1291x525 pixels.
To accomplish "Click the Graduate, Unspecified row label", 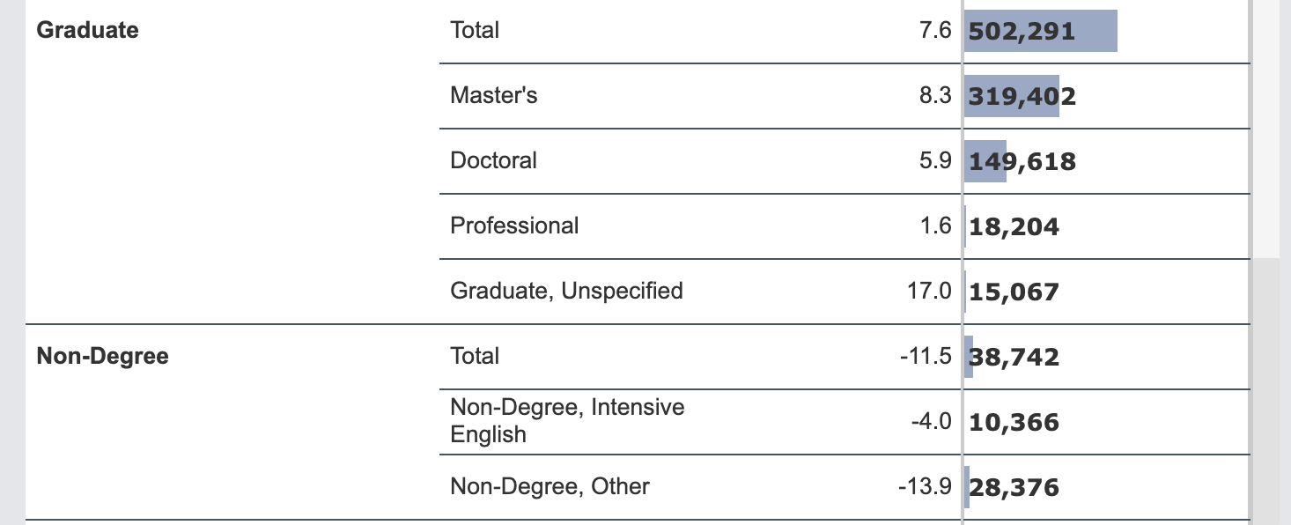I will click(566, 291).
